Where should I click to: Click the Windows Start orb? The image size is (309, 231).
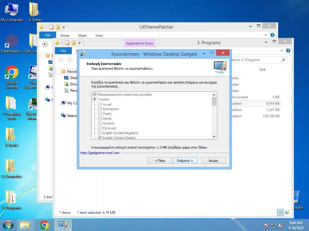[8, 225]
